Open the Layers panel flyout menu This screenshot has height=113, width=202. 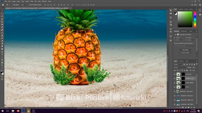pyautogui.click(x=196, y=61)
